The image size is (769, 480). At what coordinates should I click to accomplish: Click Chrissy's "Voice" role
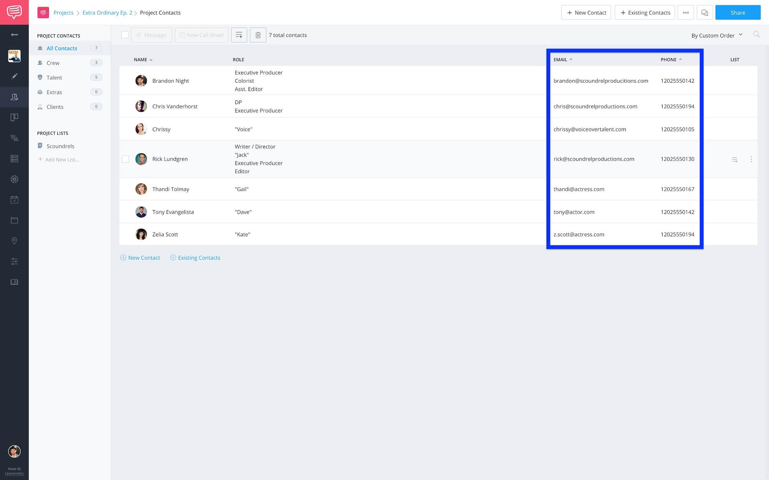[243, 129]
